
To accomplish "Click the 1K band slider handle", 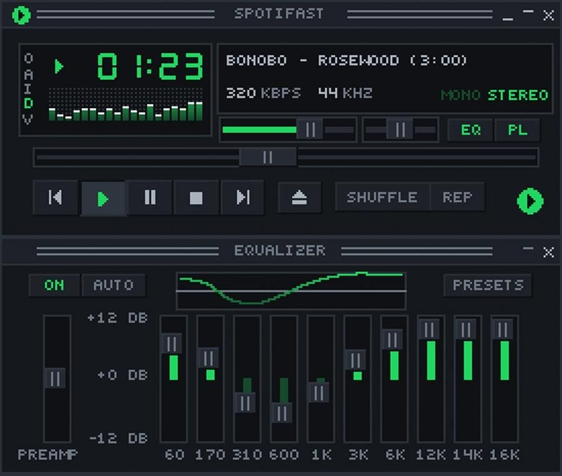I will click(318, 393).
